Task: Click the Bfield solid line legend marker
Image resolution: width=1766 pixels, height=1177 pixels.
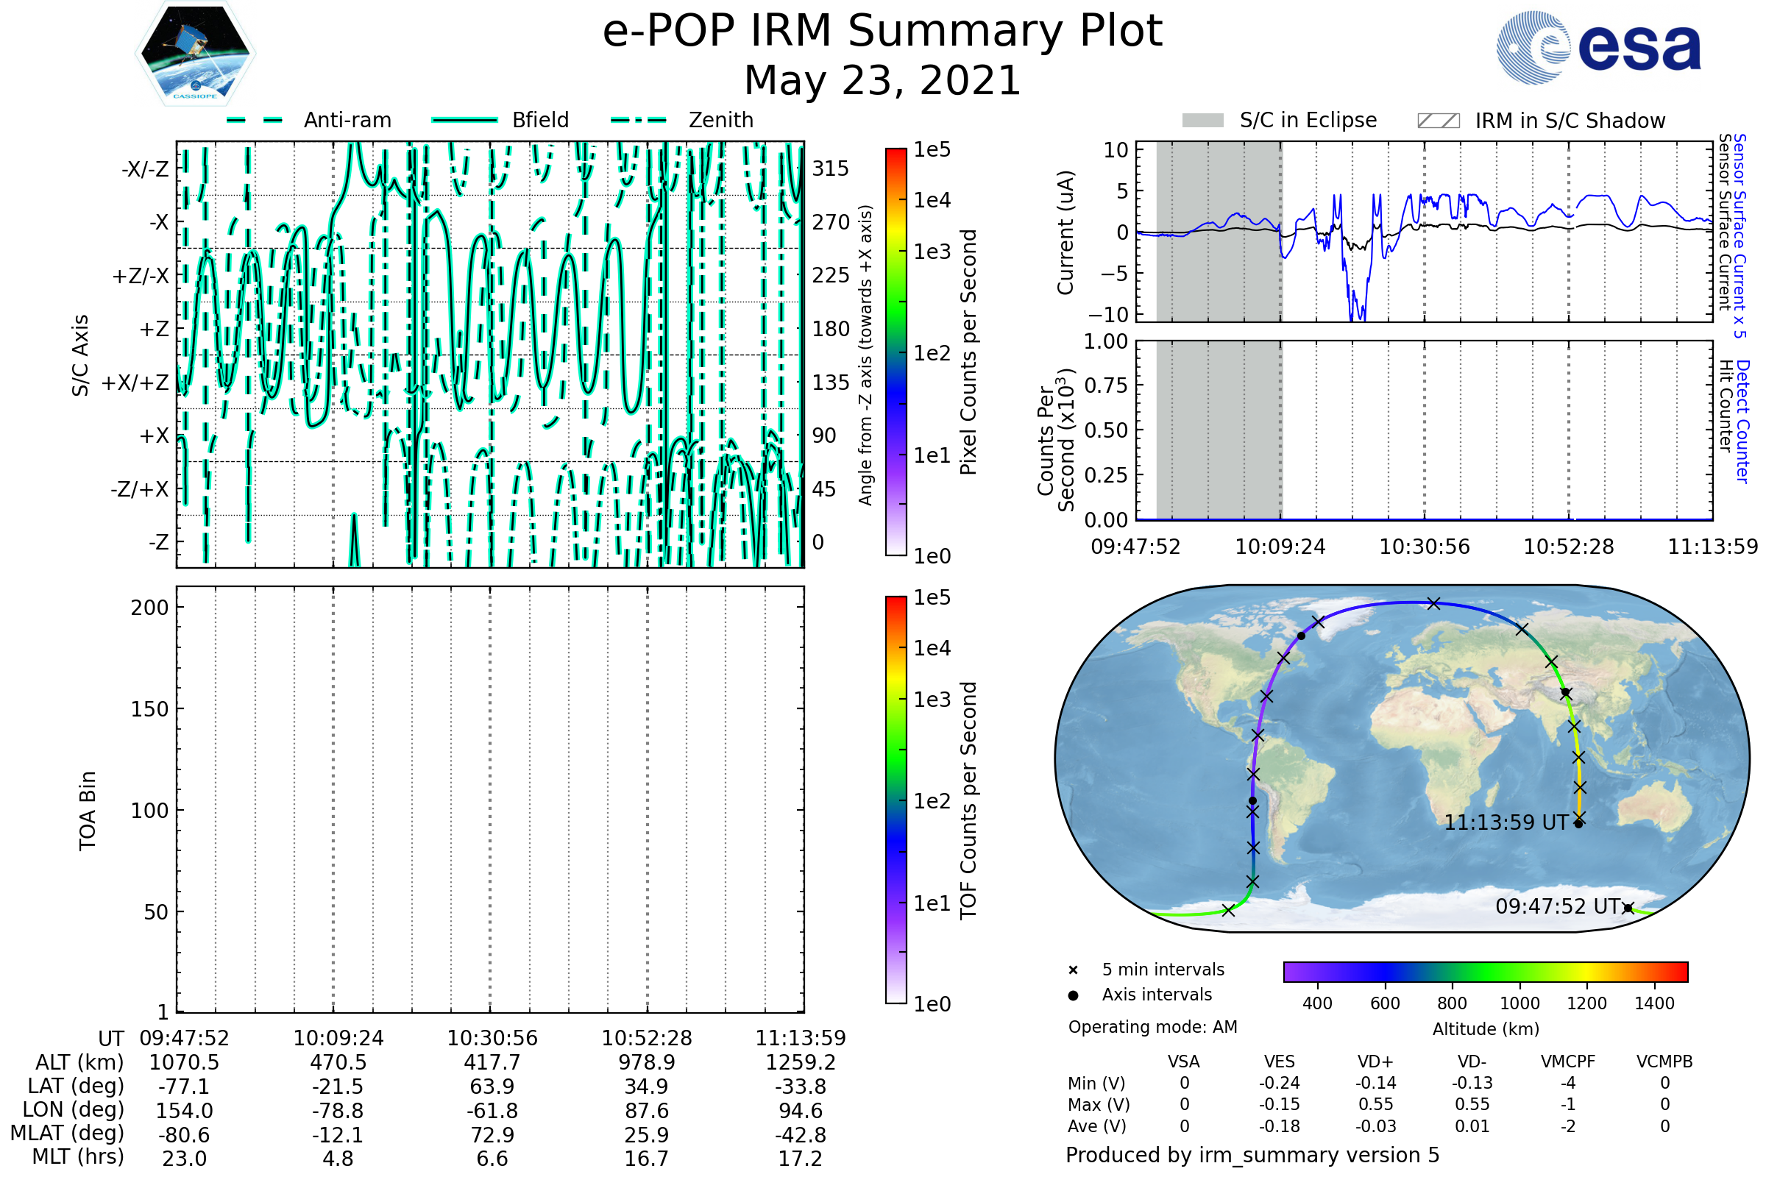Action: coord(464,120)
